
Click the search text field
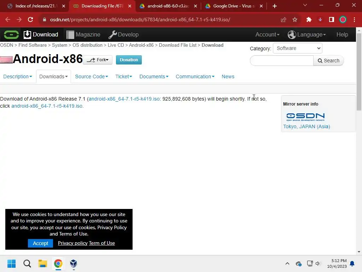282,61
